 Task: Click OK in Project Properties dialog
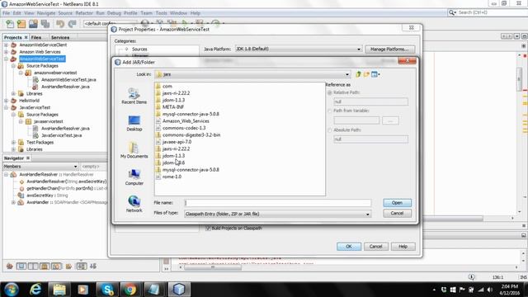click(348, 247)
